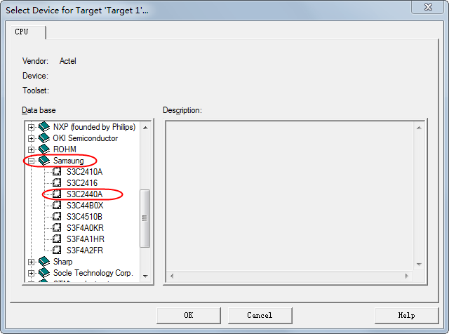Confirm with the OK button

pos(189,315)
